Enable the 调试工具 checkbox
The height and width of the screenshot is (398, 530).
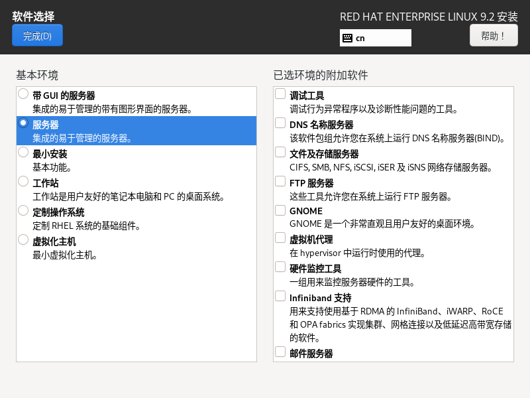tap(281, 94)
